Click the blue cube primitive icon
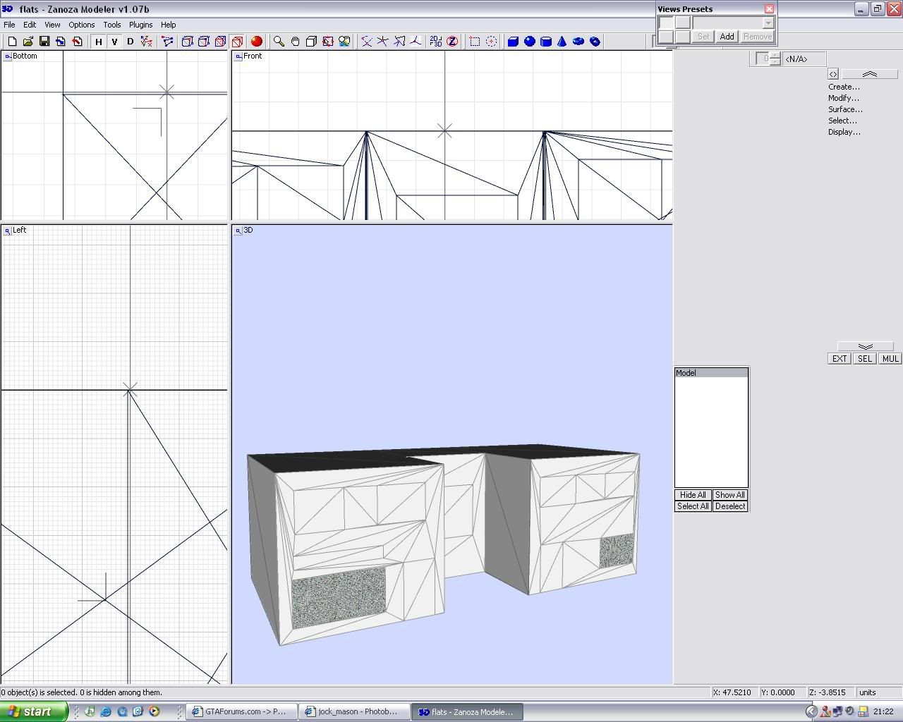This screenshot has height=722, width=903. tap(513, 42)
